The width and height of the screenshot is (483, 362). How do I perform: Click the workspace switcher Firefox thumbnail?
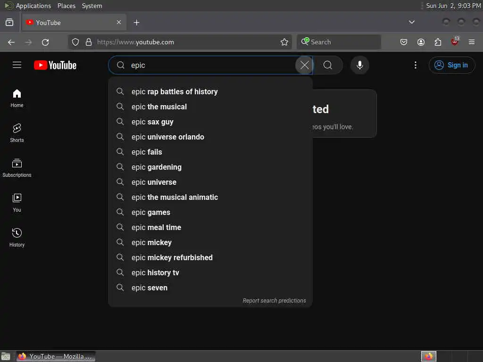click(x=428, y=356)
